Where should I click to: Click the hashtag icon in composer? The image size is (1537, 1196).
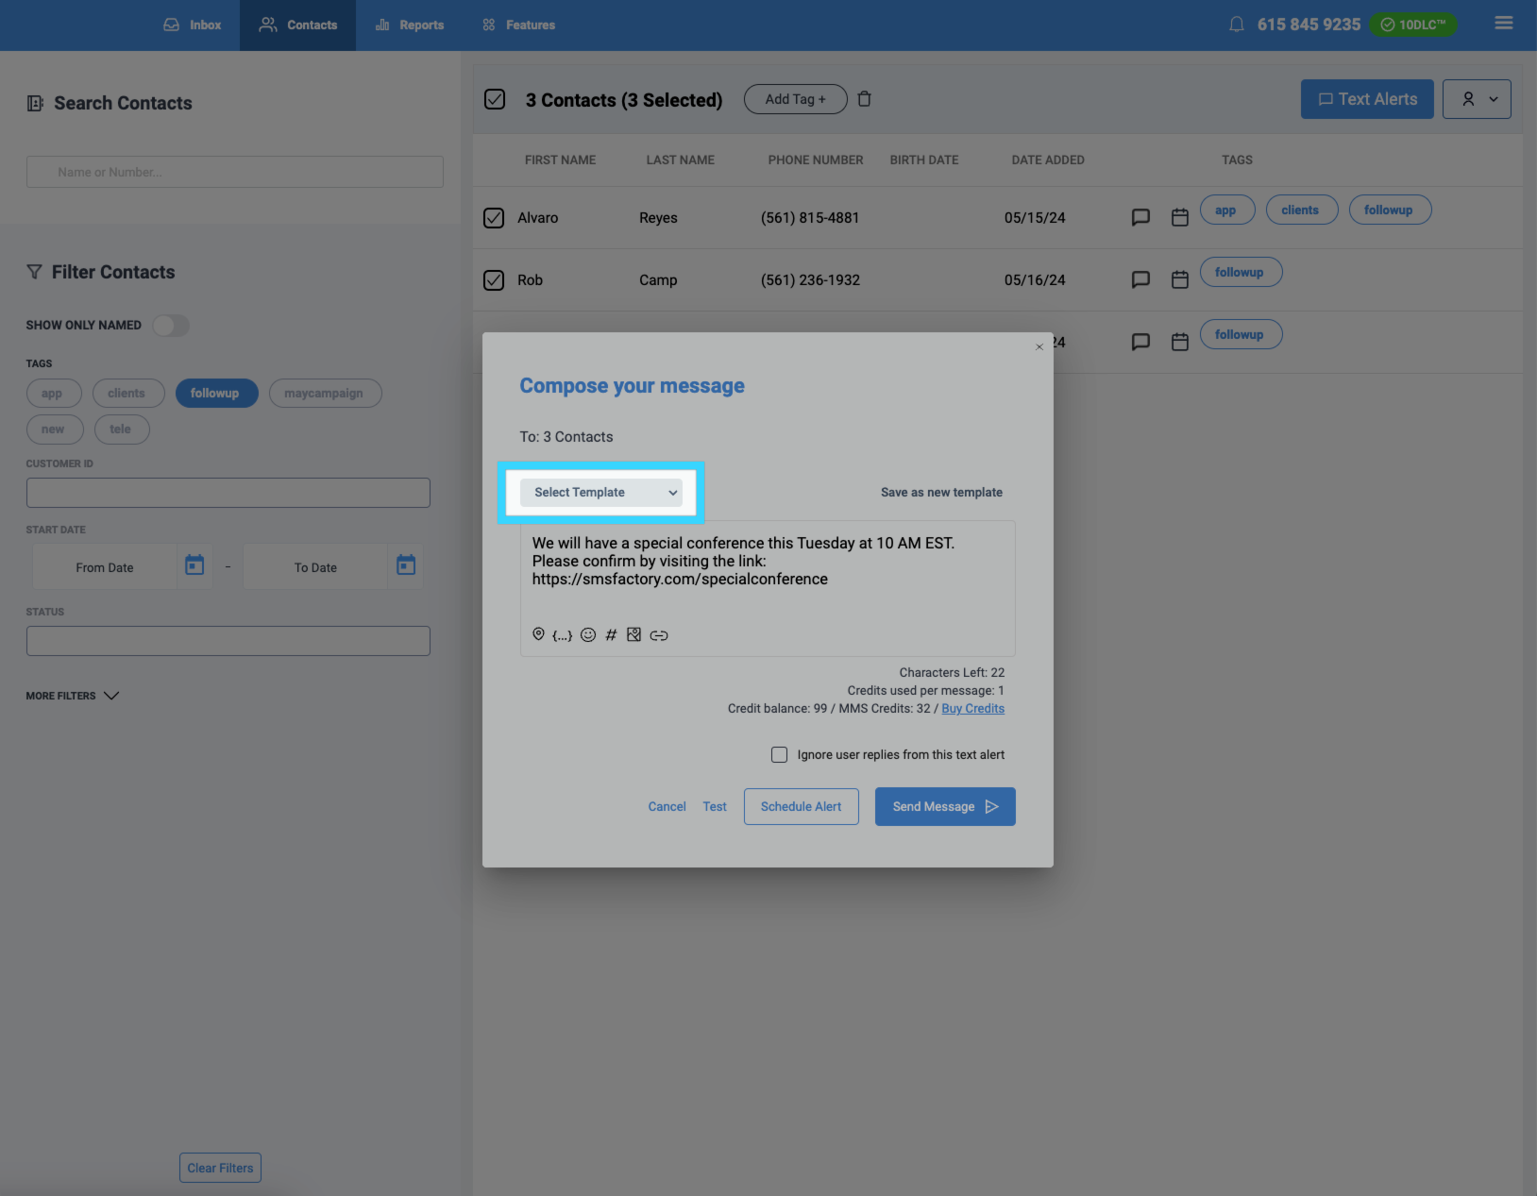point(611,635)
